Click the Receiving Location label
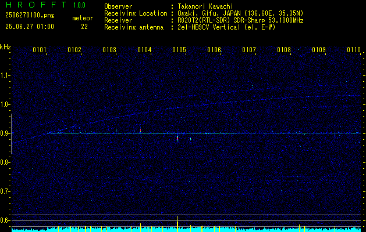 tap(136, 13)
